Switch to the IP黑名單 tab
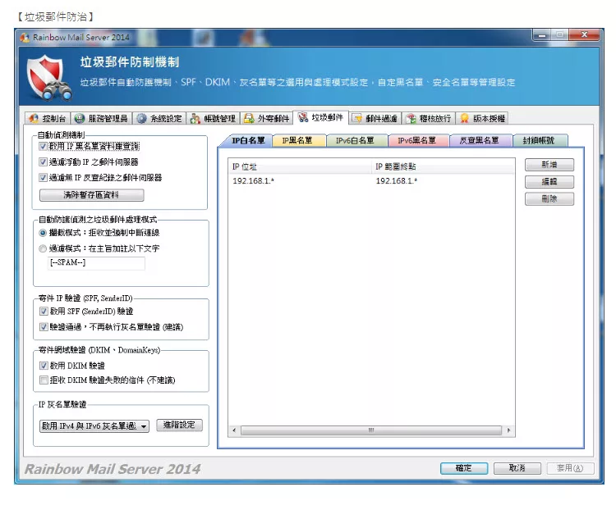Screen dimensions: 616x505 pos(297,141)
